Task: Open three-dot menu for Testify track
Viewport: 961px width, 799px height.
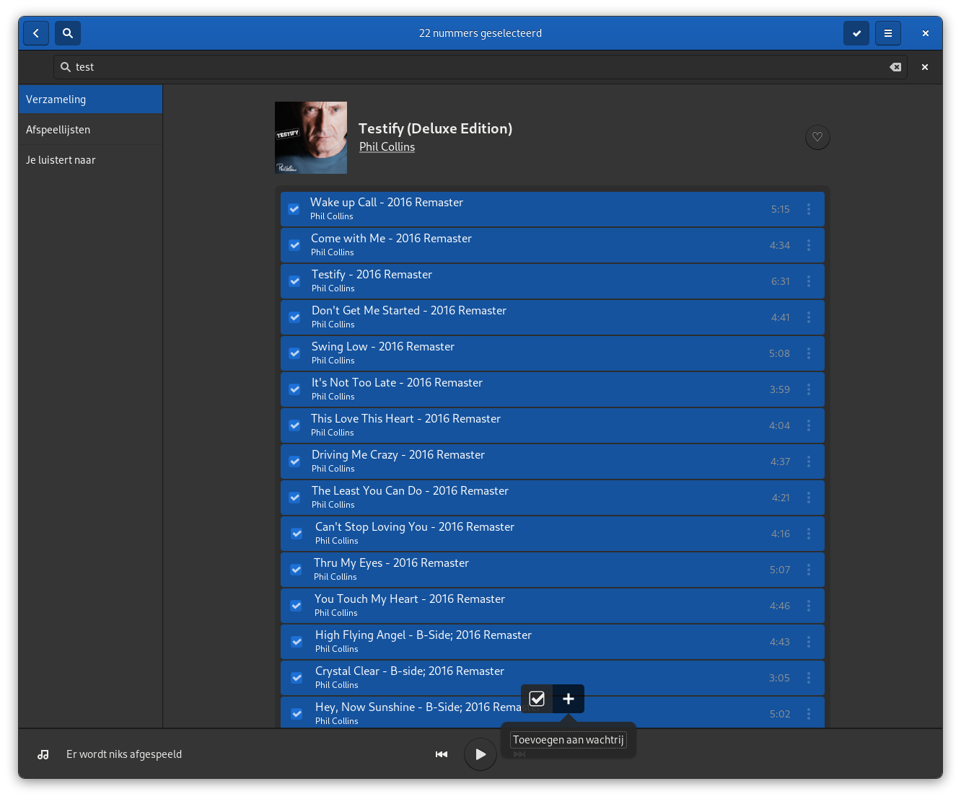Action: tap(809, 281)
